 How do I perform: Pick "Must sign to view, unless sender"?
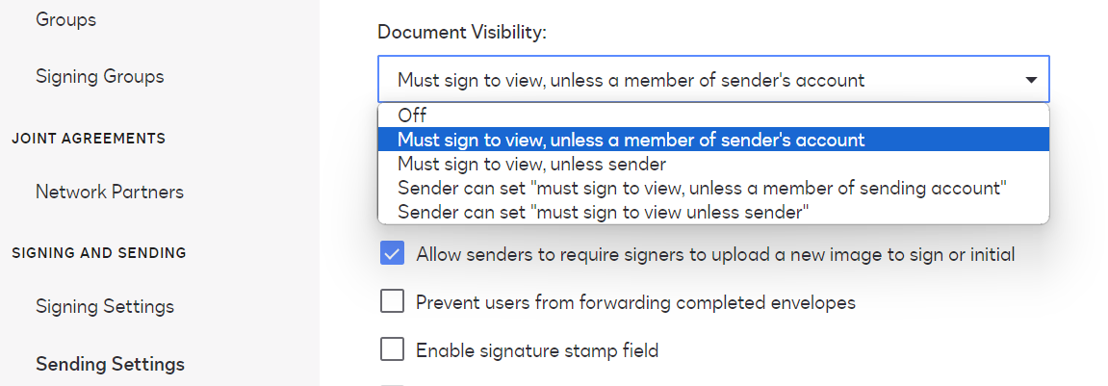531,164
